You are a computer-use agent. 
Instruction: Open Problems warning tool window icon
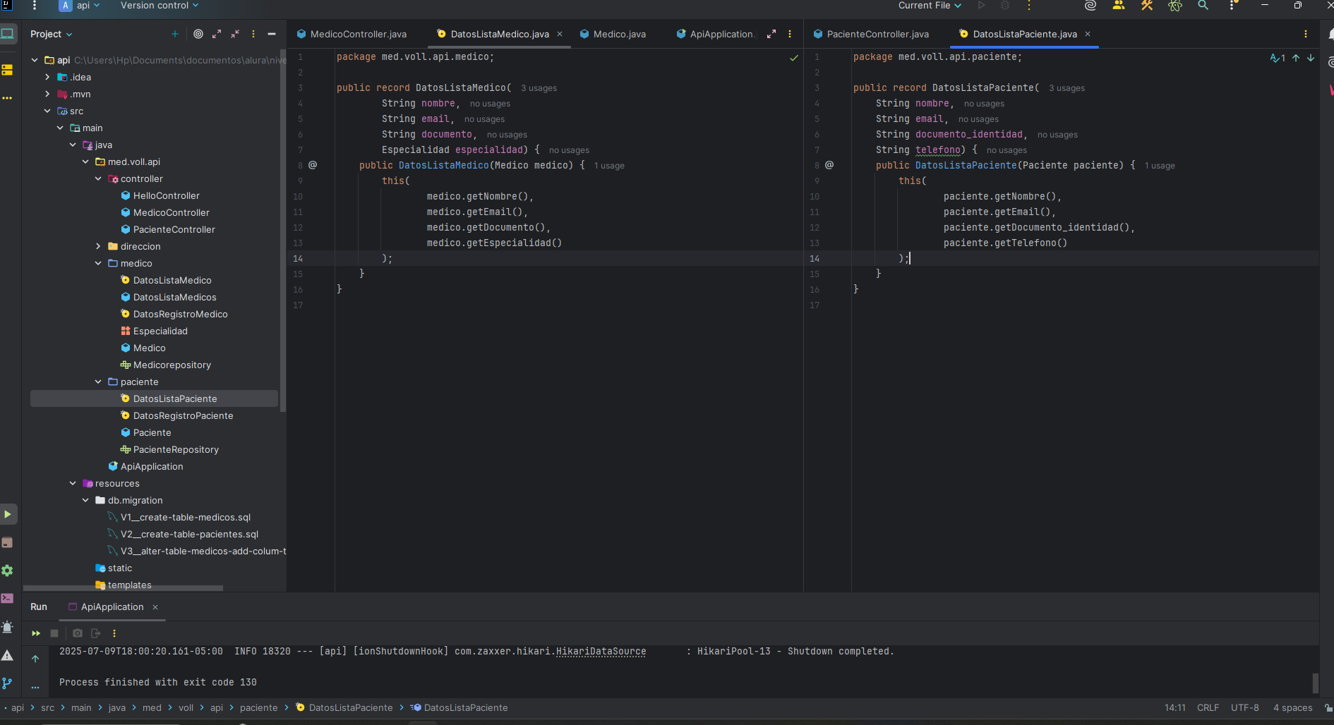pyautogui.click(x=8, y=655)
